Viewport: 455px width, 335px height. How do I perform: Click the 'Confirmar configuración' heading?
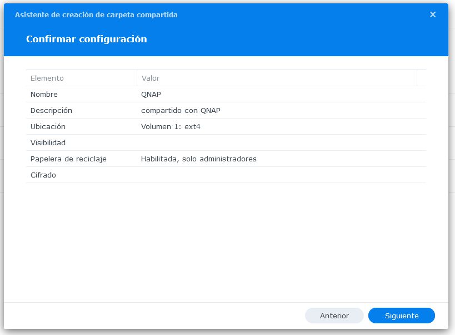click(86, 40)
